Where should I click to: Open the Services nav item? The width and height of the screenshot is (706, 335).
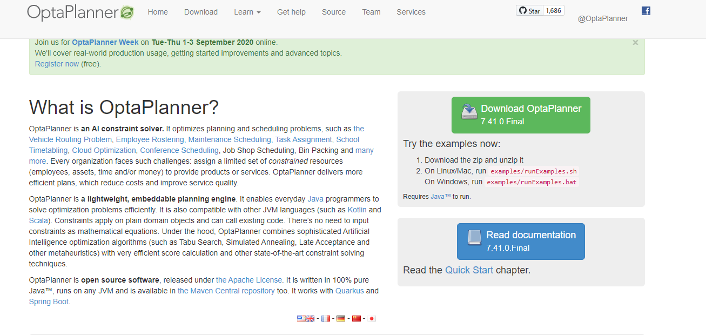411,12
